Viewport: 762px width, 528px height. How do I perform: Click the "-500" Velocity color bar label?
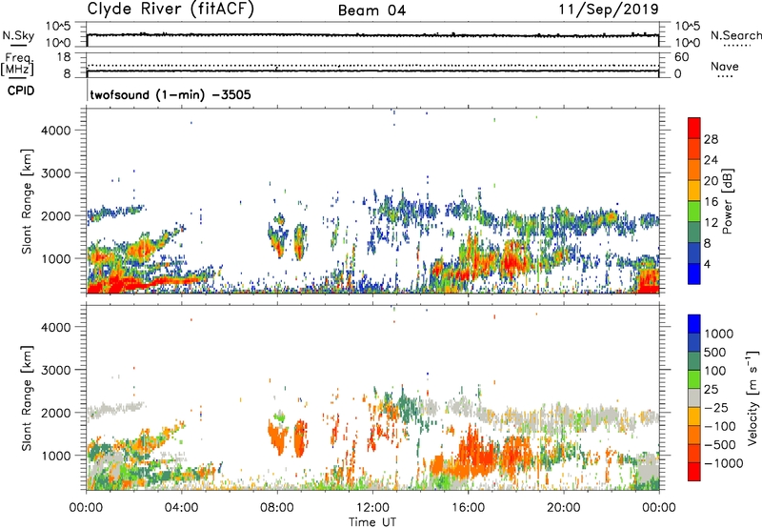[720, 445]
